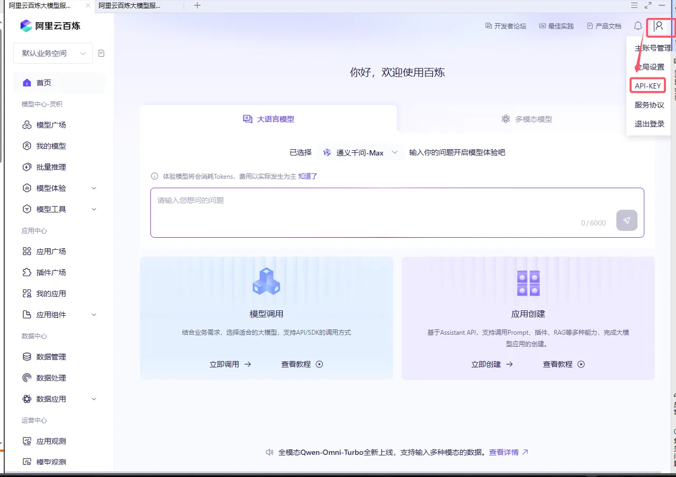The height and width of the screenshot is (477, 676).
Task: Click the 应用中心 section label
Action: click(34, 231)
